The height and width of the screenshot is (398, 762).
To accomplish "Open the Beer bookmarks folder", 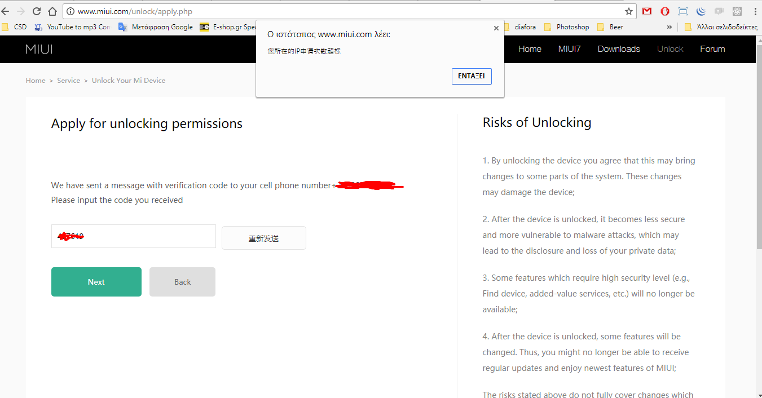I will tap(610, 27).
